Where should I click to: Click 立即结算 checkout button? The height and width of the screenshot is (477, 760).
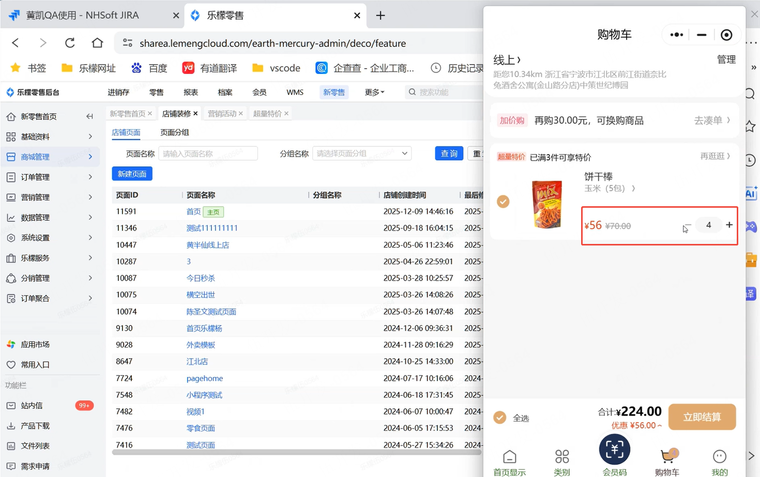pos(702,417)
